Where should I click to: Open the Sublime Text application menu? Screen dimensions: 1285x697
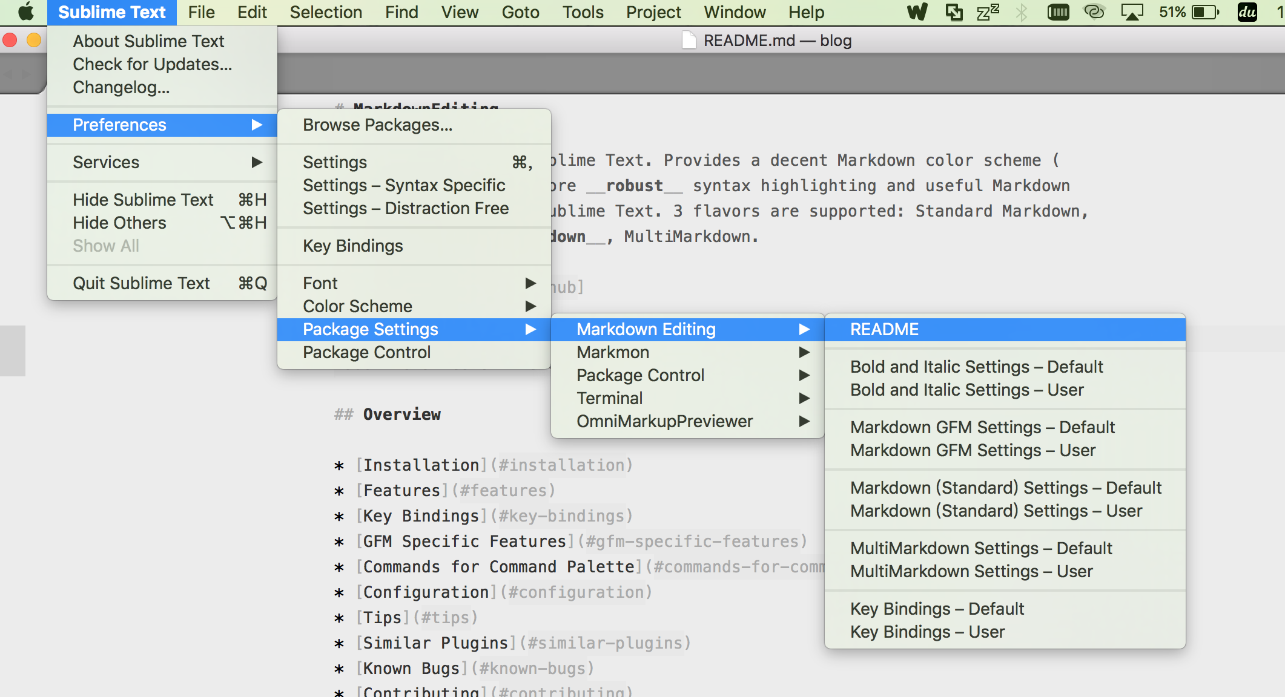pos(112,12)
